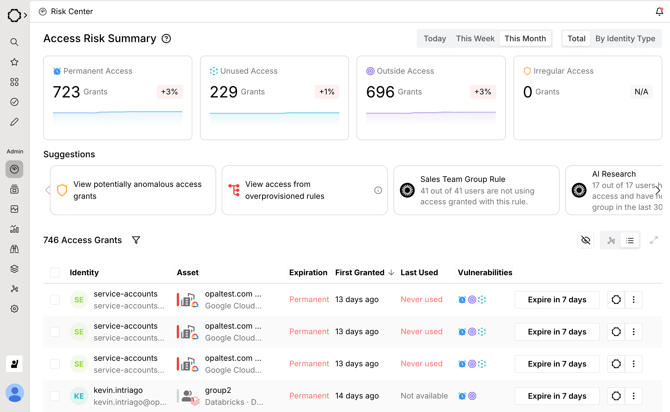
Task: Click Access Risk Summary help icon
Action: (166, 38)
